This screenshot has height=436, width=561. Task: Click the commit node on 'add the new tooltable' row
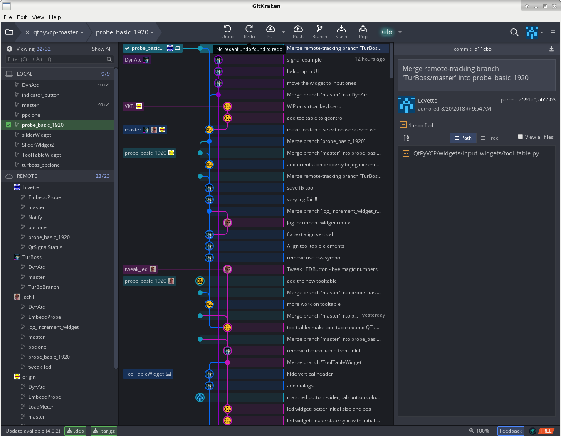[x=200, y=281]
